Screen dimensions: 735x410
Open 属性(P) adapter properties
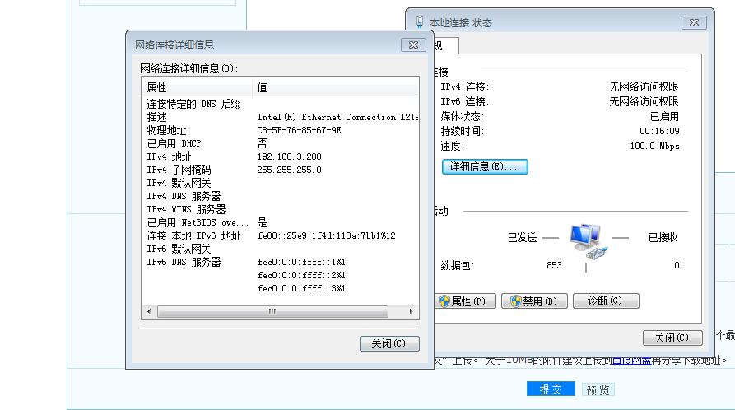coord(465,301)
